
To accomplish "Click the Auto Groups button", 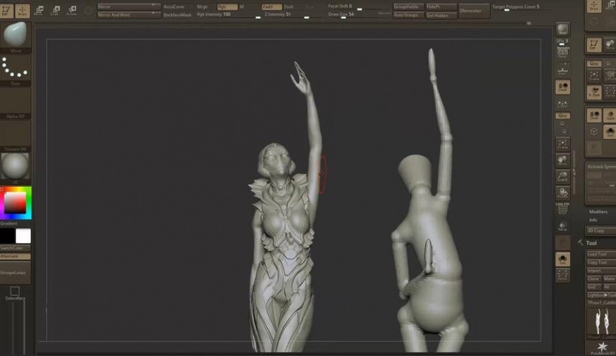I will [x=408, y=15].
